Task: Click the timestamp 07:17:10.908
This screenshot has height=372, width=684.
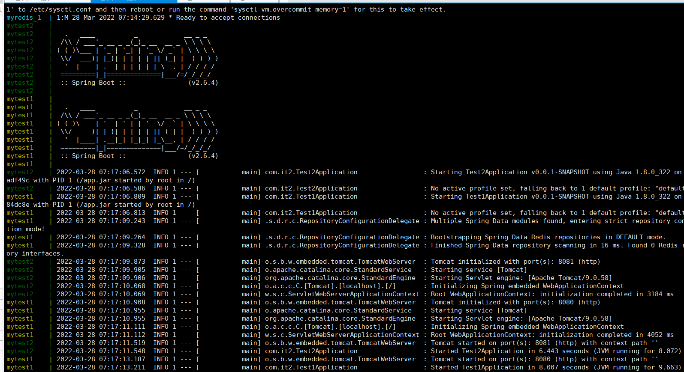Action: [x=122, y=302]
